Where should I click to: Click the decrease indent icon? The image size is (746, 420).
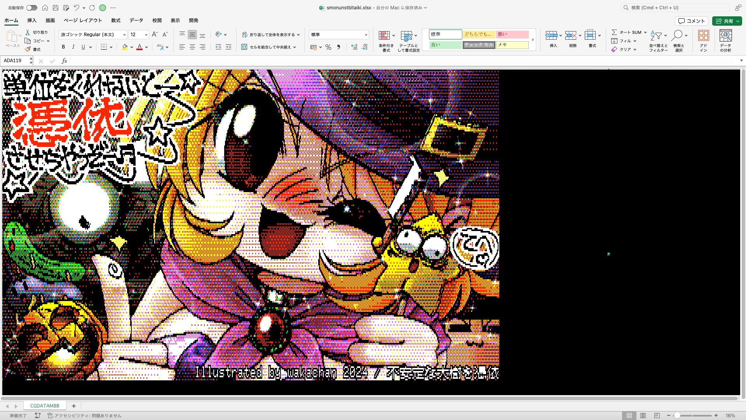[x=218, y=47]
